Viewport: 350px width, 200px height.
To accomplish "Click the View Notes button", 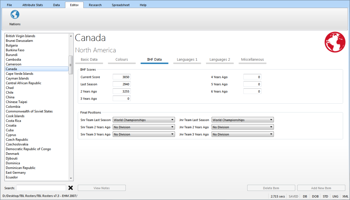I will [102, 188].
